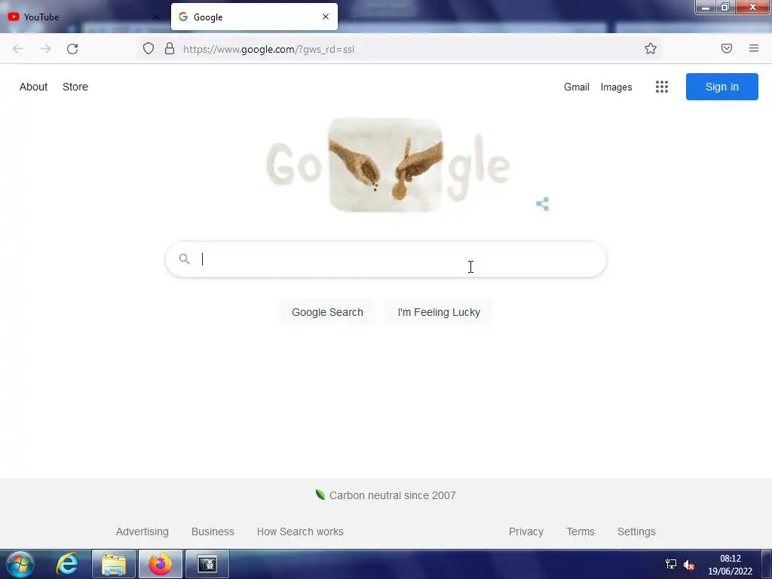772x579 pixels.
Task: Open the tracking protection shield icon
Action: coord(149,48)
